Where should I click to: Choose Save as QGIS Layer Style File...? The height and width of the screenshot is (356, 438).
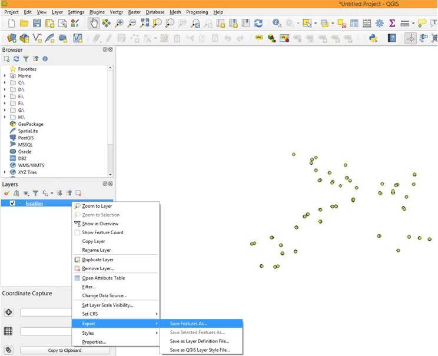click(x=201, y=350)
